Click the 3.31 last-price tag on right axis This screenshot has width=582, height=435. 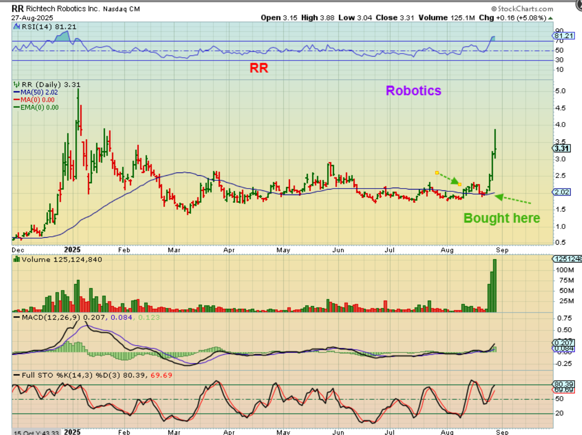coord(561,148)
